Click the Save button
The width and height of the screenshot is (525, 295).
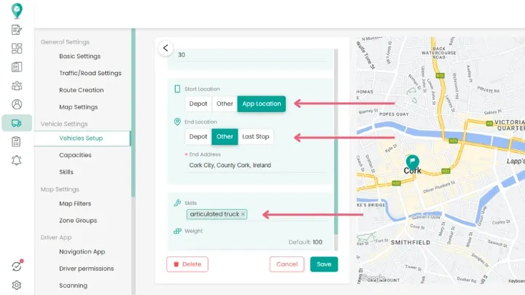(324, 264)
